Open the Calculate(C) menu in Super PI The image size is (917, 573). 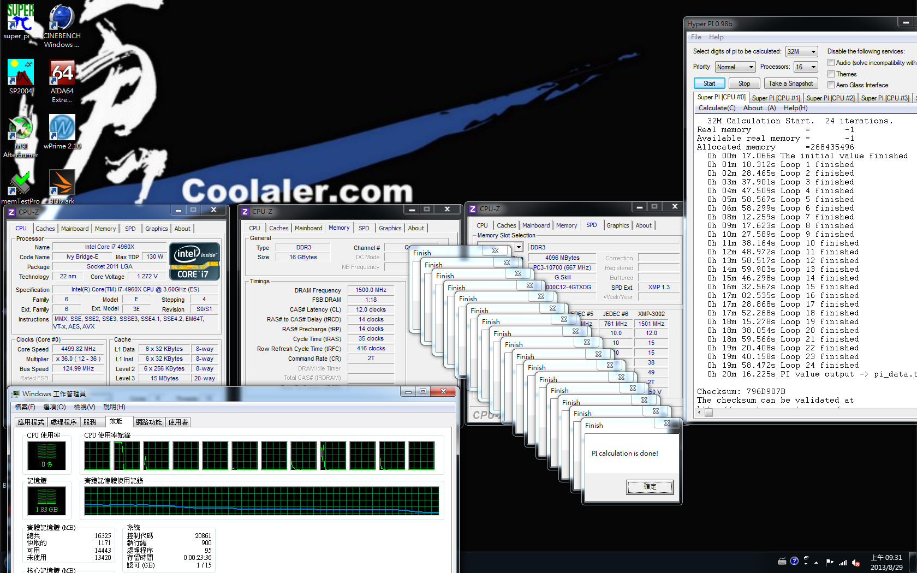[717, 108]
